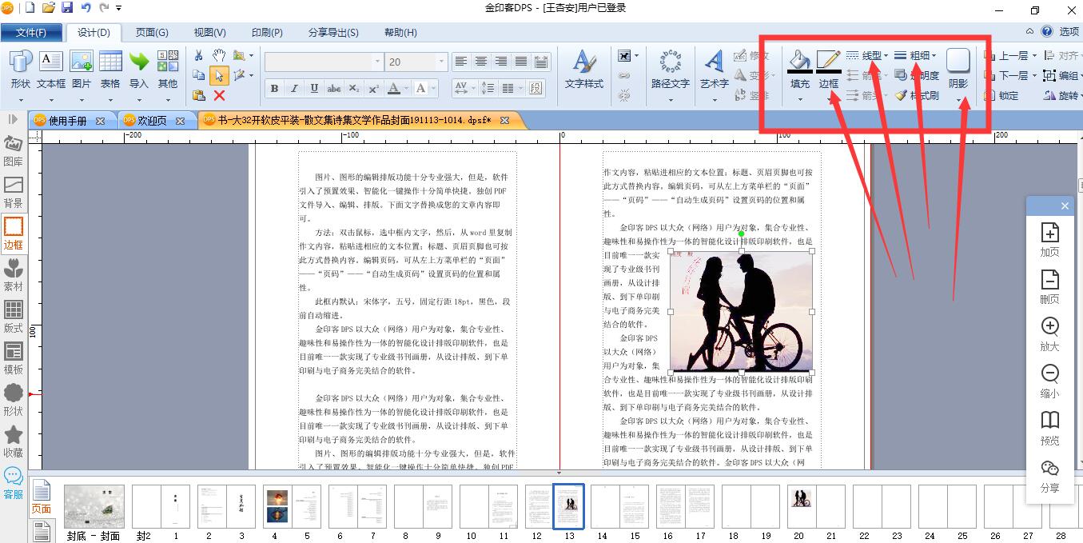Open the 导入 import tool
Screen dimensions: 1083x543
pyautogui.click(x=139, y=69)
